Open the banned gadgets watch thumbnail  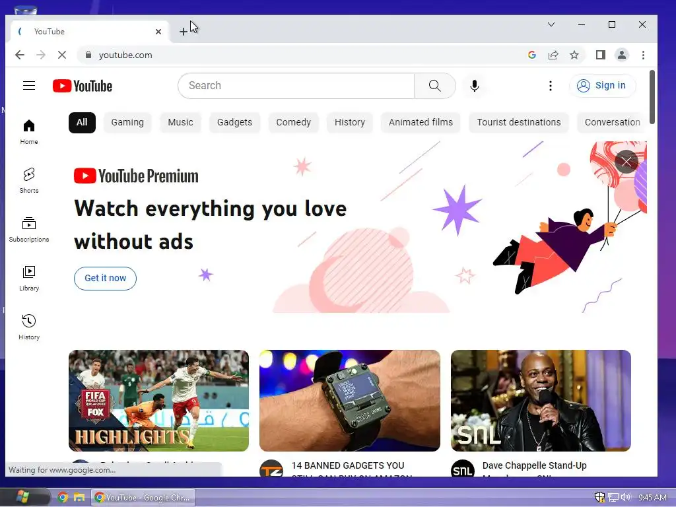[350, 401]
